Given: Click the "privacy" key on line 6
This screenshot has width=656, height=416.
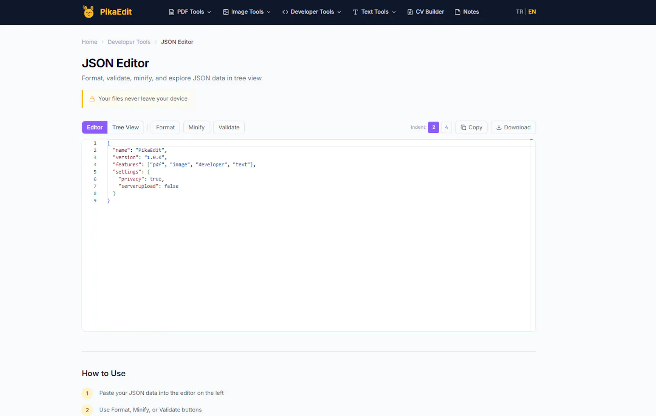Looking at the screenshot, I should pyautogui.click(x=132, y=179).
